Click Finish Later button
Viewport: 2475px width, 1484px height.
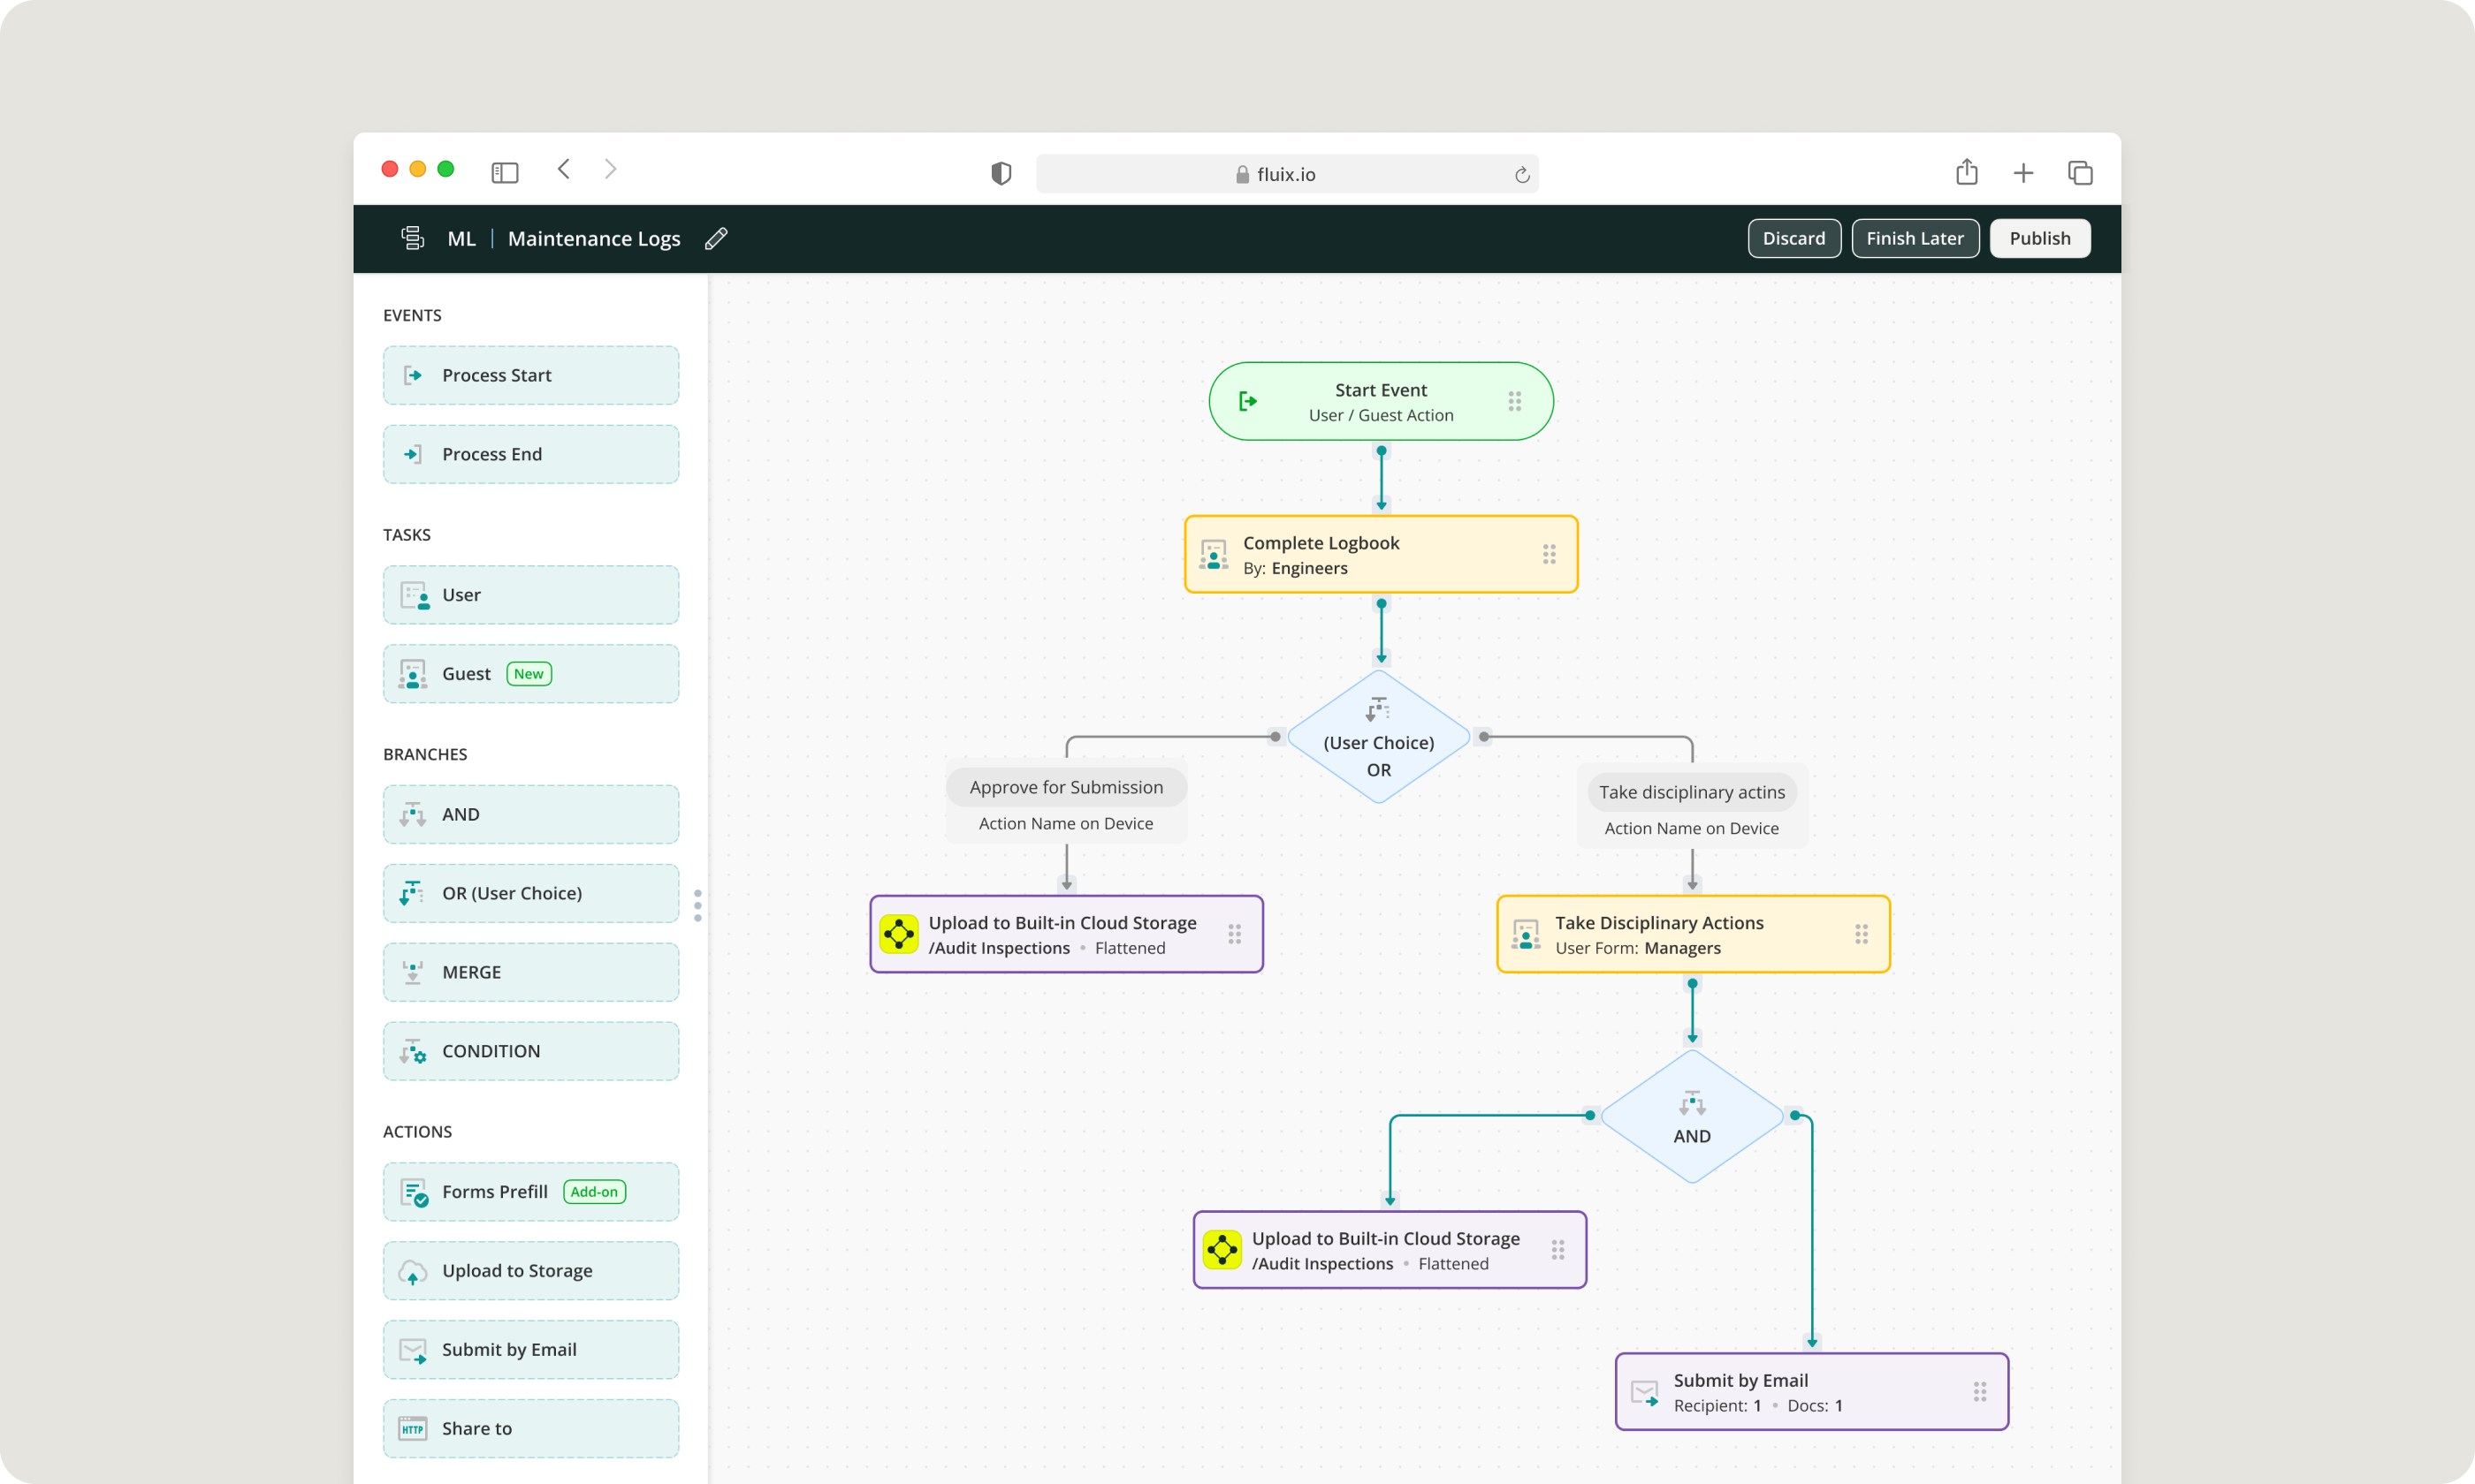[1914, 238]
